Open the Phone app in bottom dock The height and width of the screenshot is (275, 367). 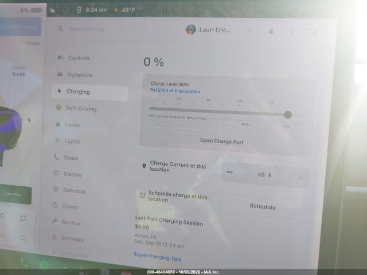(24, 262)
